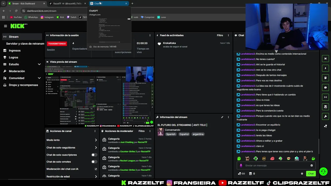
Task: Open the WhatsApp bookmark
Action: click(x=31, y=17)
